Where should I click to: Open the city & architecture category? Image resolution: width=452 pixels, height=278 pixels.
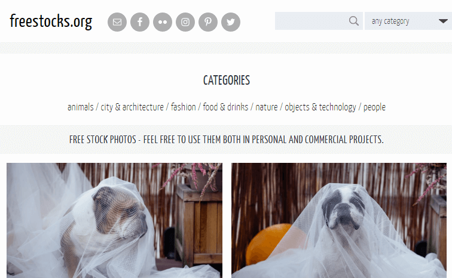(x=132, y=107)
